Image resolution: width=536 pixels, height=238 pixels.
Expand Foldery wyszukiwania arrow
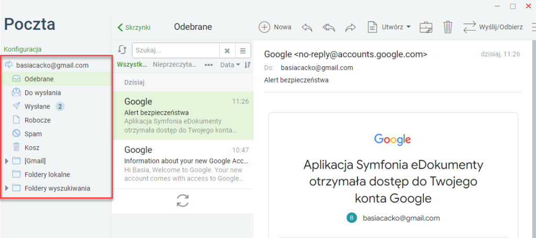click(x=6, y=188)
